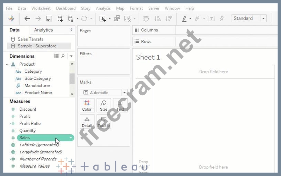Open the Automatic mark type dropdown
The width and height of the screenshot is (281, 176).
[x=124, y=93]
